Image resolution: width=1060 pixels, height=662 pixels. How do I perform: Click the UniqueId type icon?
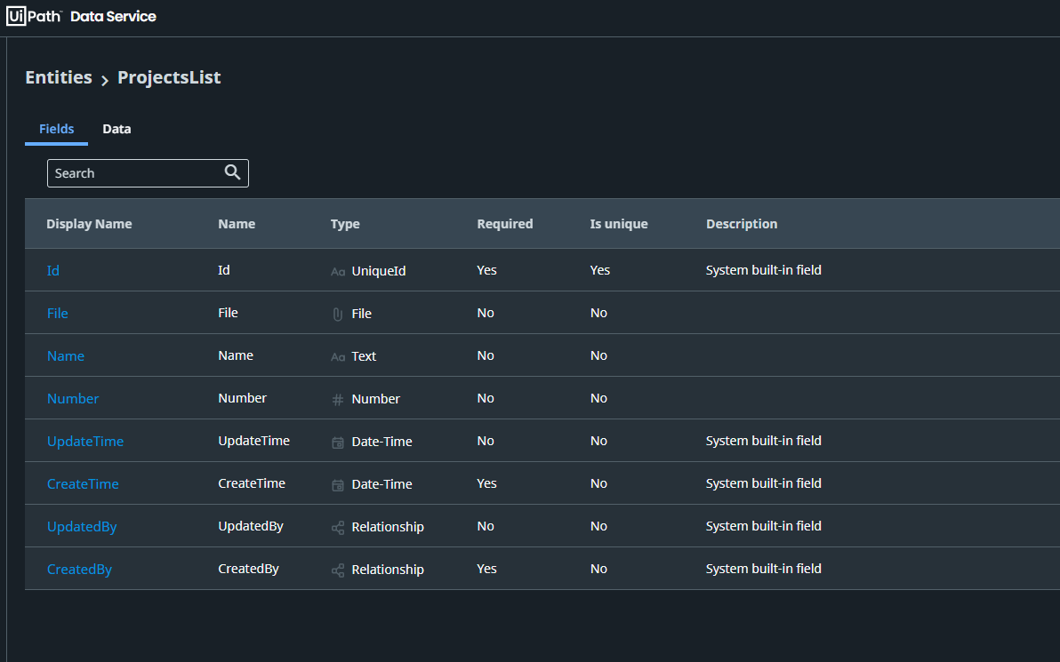337,271
